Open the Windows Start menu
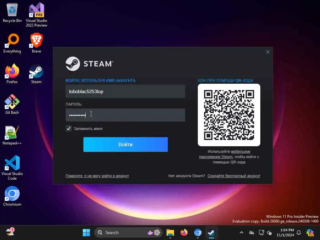The height and width of the screenshot is (240, 320). [86, 232]
